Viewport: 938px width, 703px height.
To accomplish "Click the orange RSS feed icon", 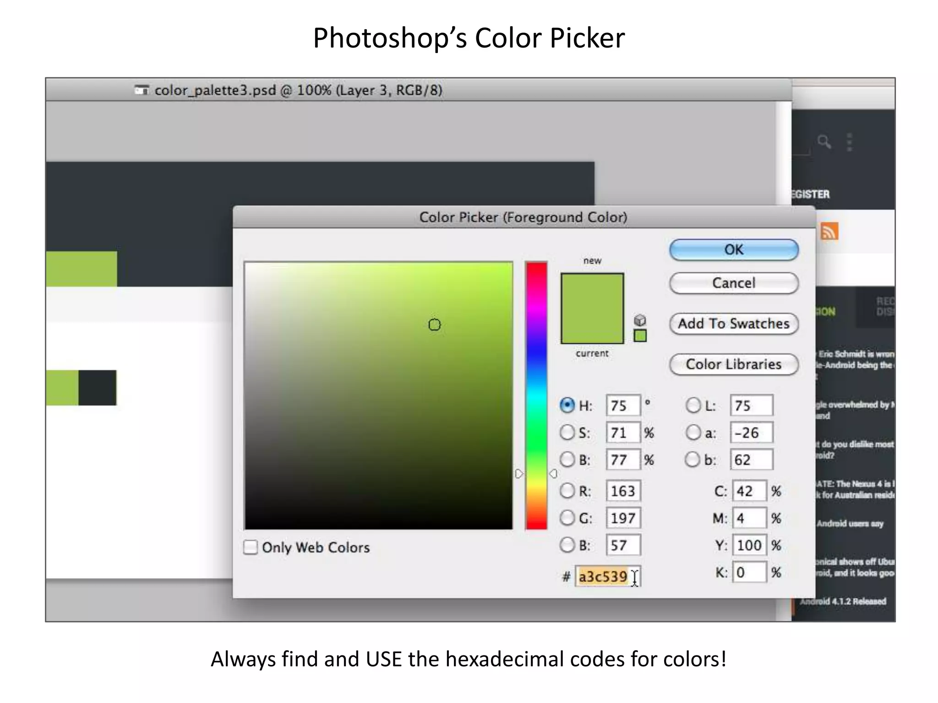I will [829, 231].
